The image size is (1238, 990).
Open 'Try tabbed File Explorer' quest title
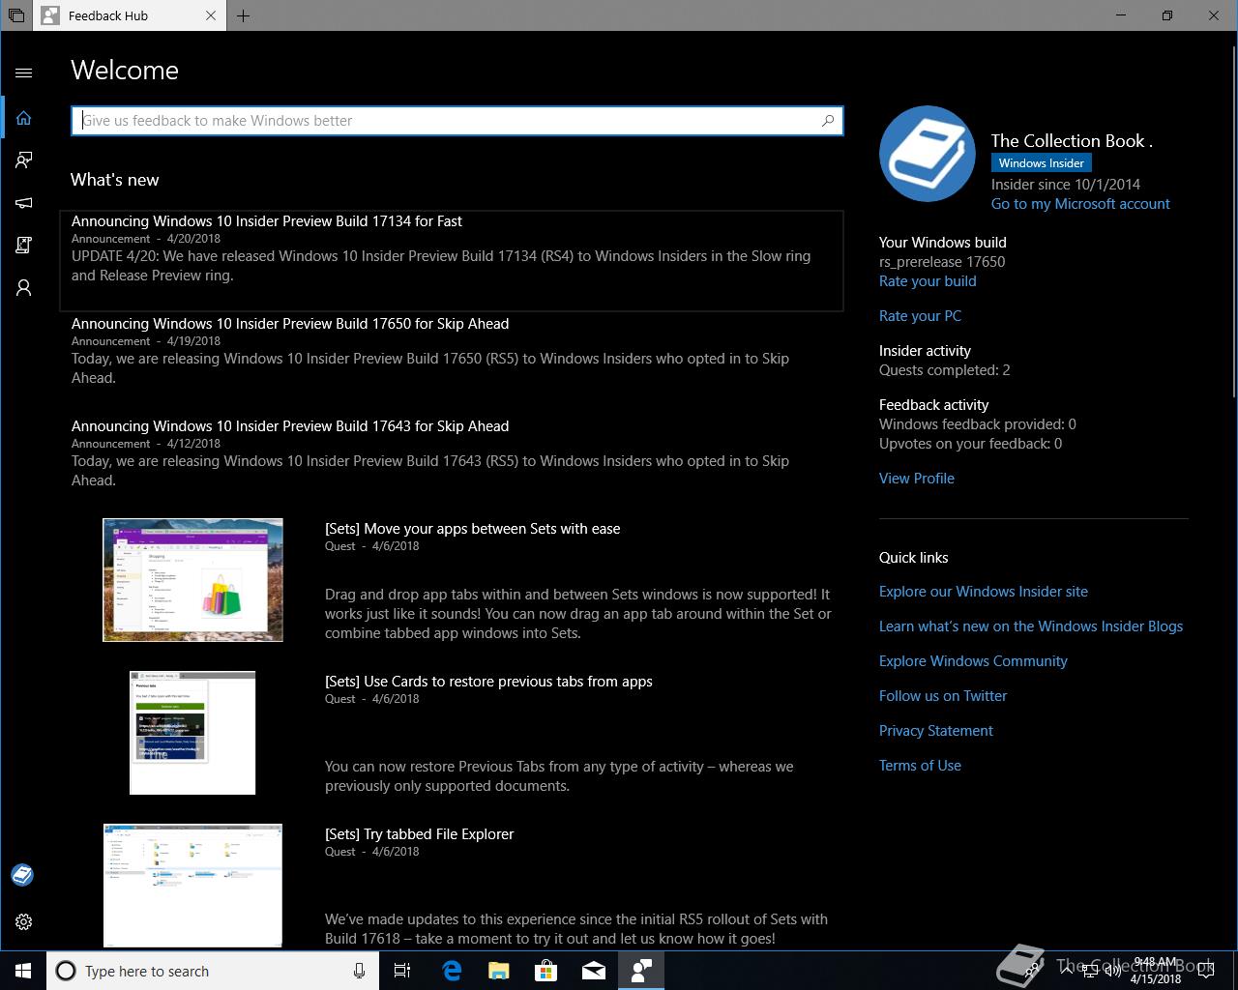[x=420, y=834]
